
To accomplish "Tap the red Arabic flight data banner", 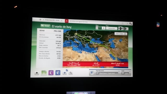I will 96,64.
